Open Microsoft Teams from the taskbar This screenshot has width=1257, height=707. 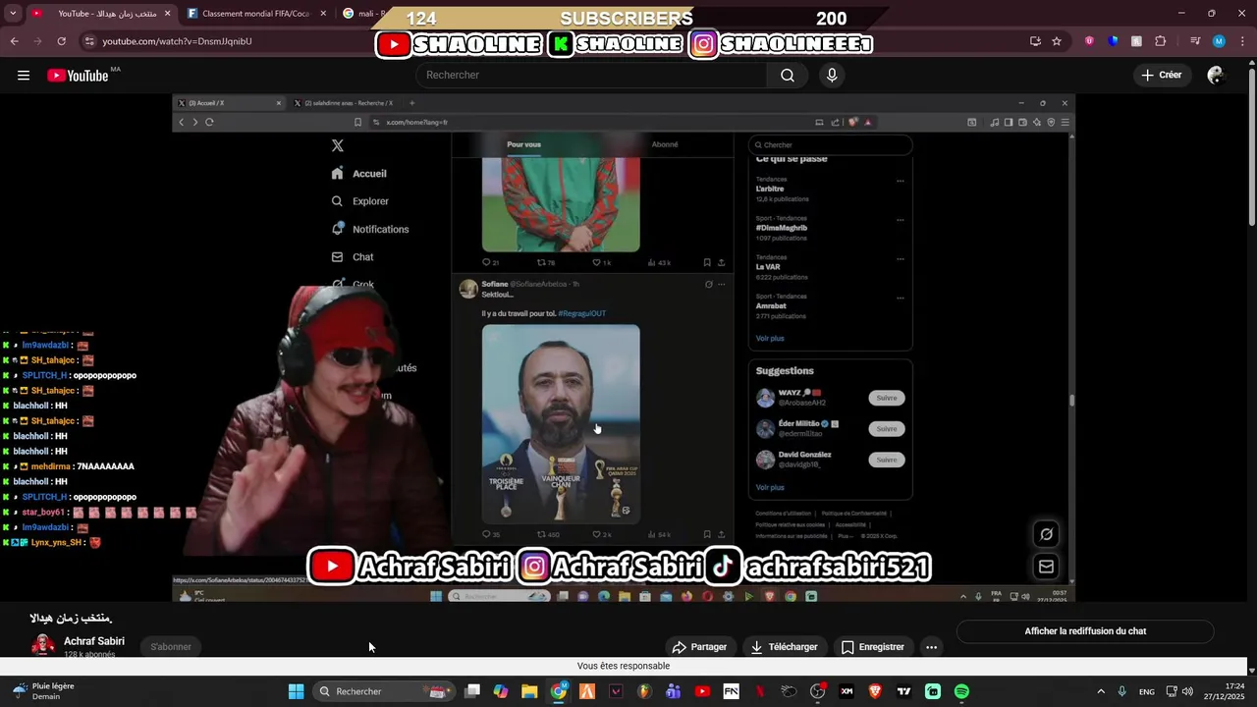673,691
